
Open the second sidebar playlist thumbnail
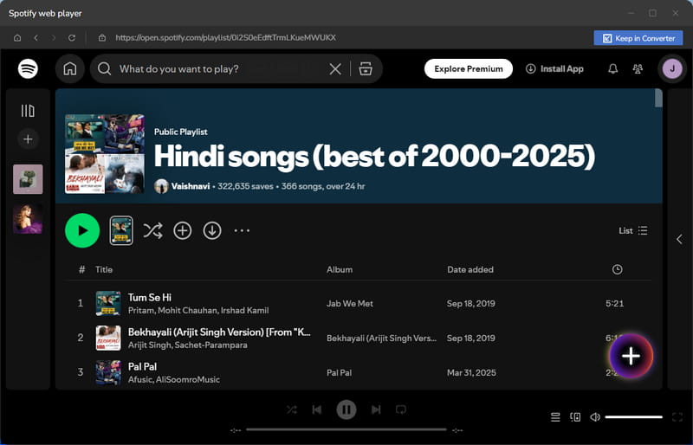tap(28, 219)
